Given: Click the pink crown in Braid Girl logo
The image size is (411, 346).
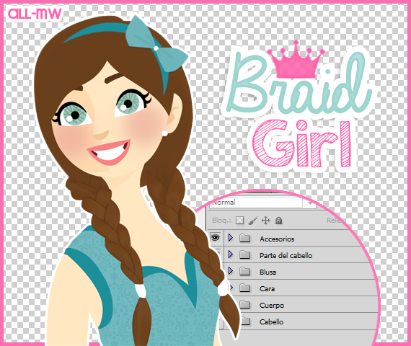Looking at the screenshot, I should pos(296,61).
